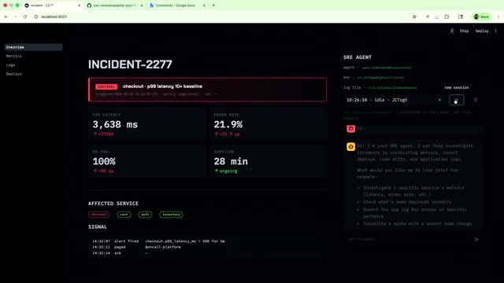
Task: Click the 21.9% error rate value
Action: (228, 124)
